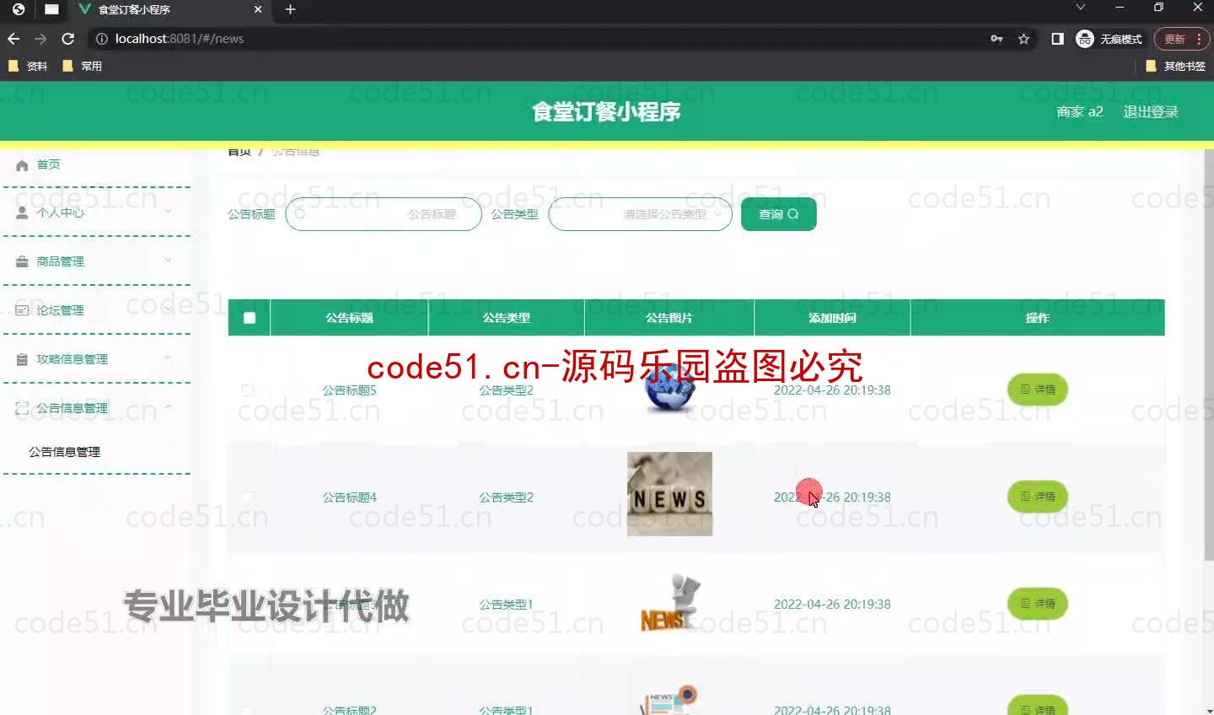Click the address bar showing localhost:8081

point(540,39)
